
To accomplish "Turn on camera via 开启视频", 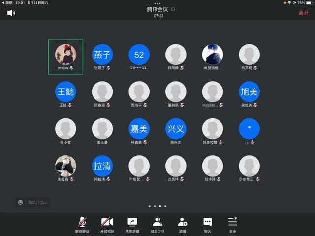I will click(x=107, y=224).
